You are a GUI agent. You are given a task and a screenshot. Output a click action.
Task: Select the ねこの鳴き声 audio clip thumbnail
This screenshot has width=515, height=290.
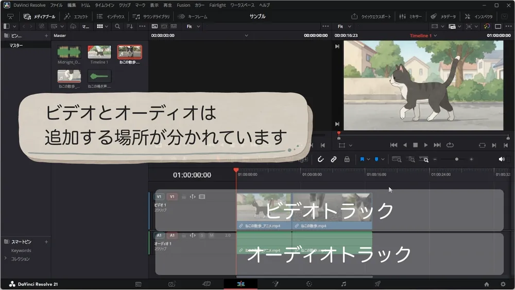point(99,76)
